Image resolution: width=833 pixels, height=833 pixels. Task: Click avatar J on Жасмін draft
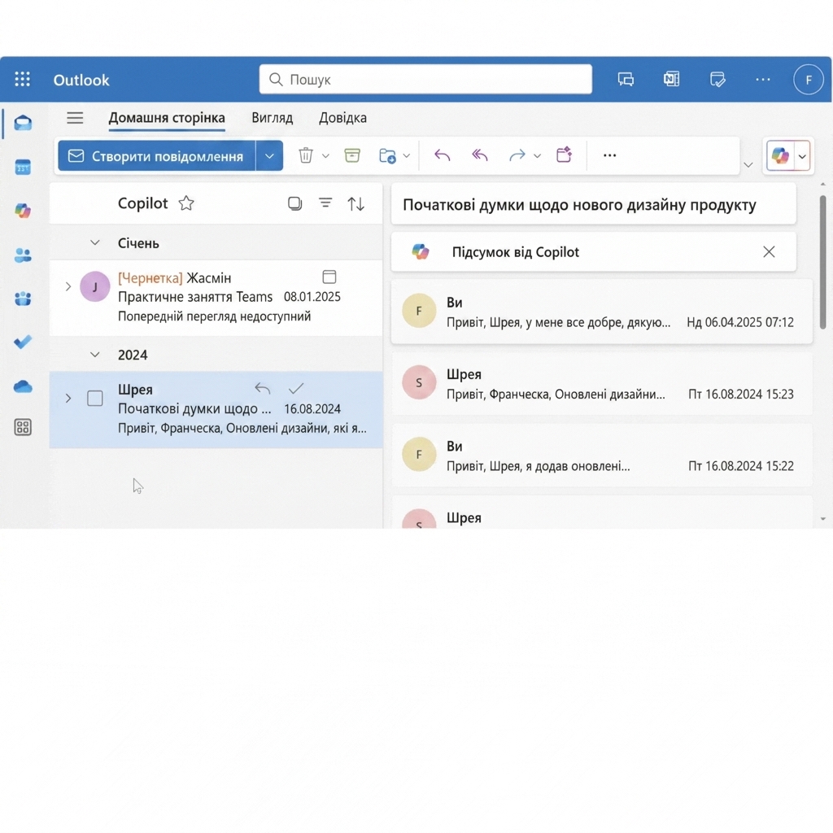pyautogui.click(x=95, y=286)
